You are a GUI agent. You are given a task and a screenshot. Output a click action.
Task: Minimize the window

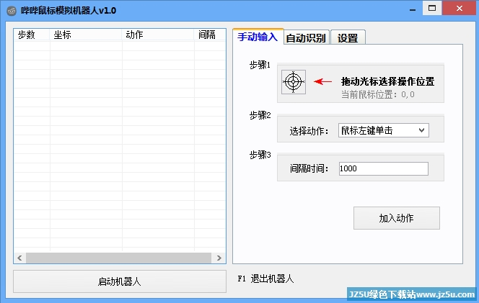(x=413, y=9)
